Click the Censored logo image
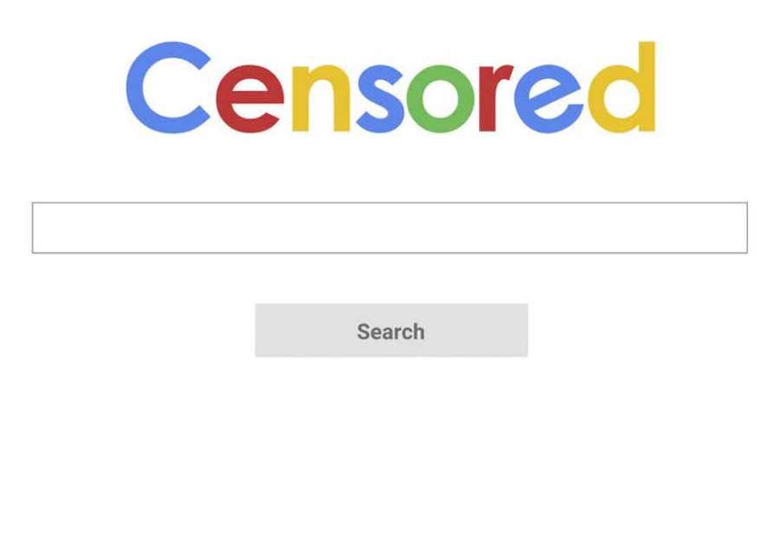The height and width of the screenshot is (548, 780). (391, 87)
